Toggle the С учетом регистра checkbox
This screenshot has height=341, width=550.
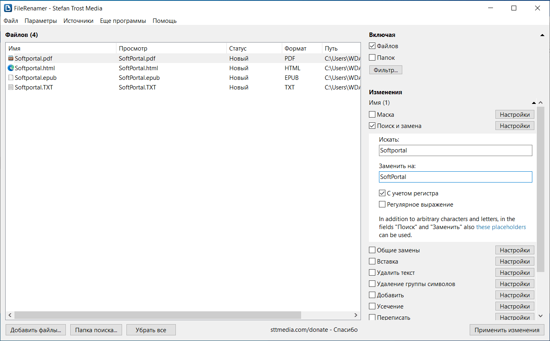(x=382, y=193)
